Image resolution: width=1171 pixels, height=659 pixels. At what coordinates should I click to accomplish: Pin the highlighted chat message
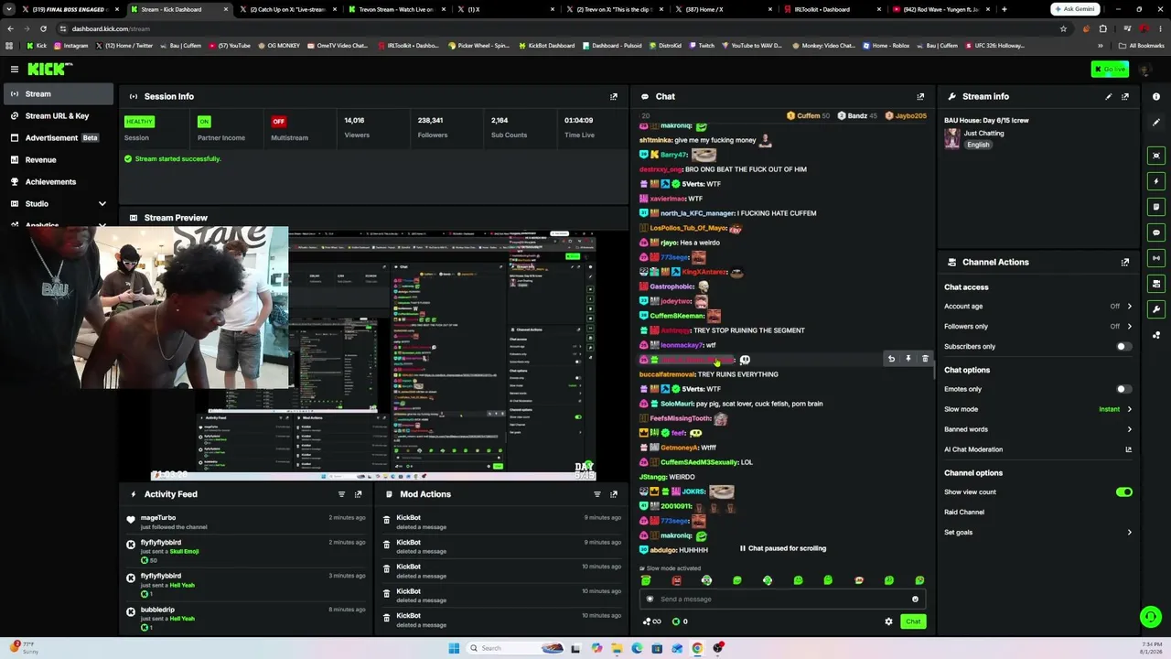click(908, 359)
